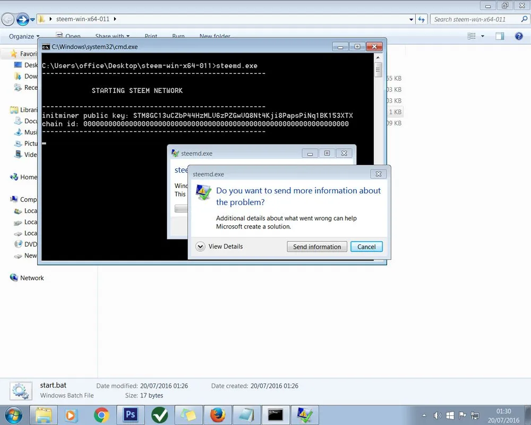
Task: Expand View Details chevron
Action: (x=200, y=246)
